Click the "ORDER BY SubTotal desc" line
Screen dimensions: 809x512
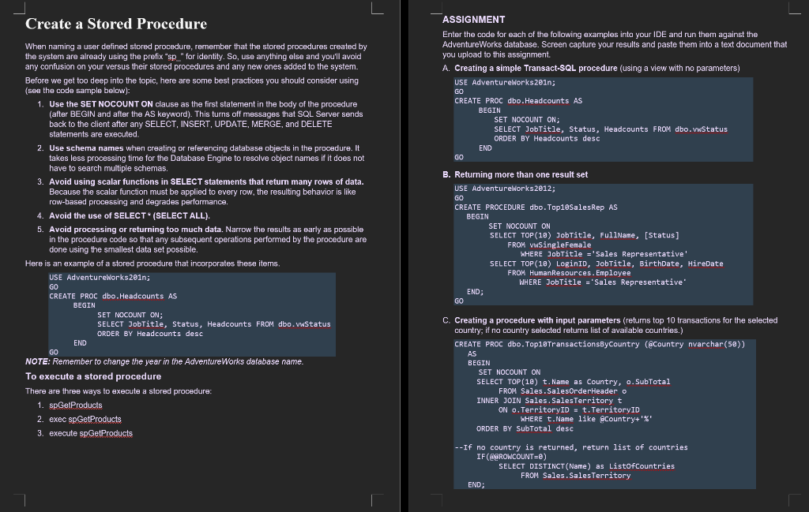tap(525, 428)
